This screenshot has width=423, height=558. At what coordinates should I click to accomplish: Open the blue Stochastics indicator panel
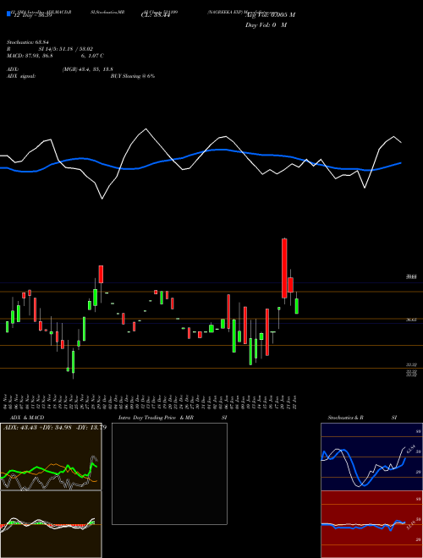pos(371,457)
